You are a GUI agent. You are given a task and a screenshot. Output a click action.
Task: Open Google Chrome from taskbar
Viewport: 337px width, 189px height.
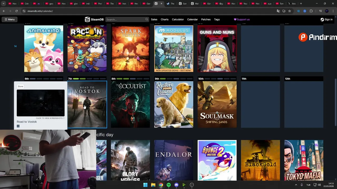(161, 185)
